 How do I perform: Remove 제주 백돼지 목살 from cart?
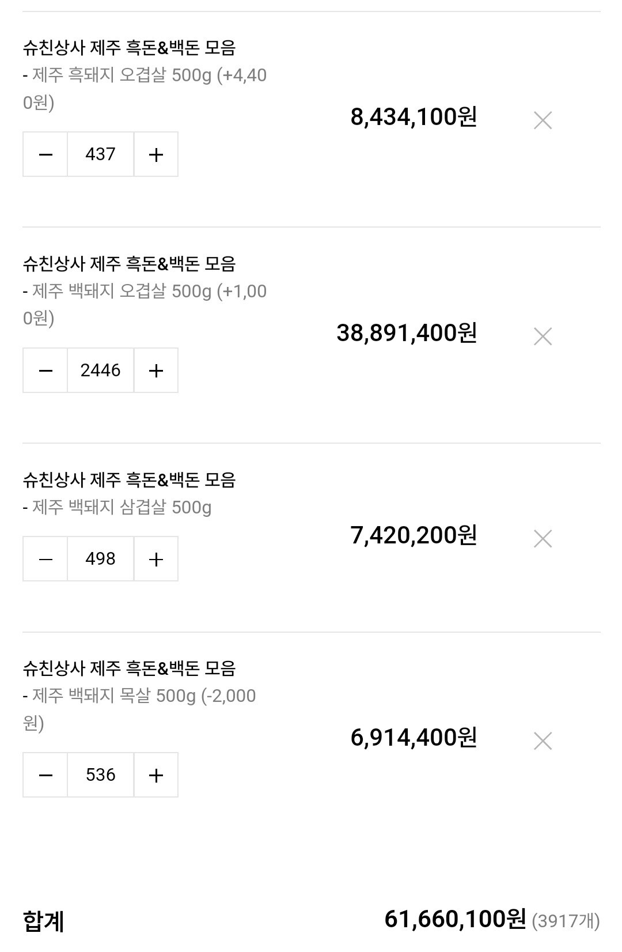pos(543,741)
